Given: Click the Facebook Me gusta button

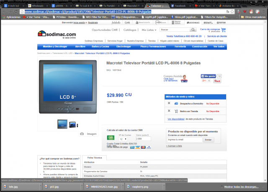Looking at the screenshot, I should point(208,76).
